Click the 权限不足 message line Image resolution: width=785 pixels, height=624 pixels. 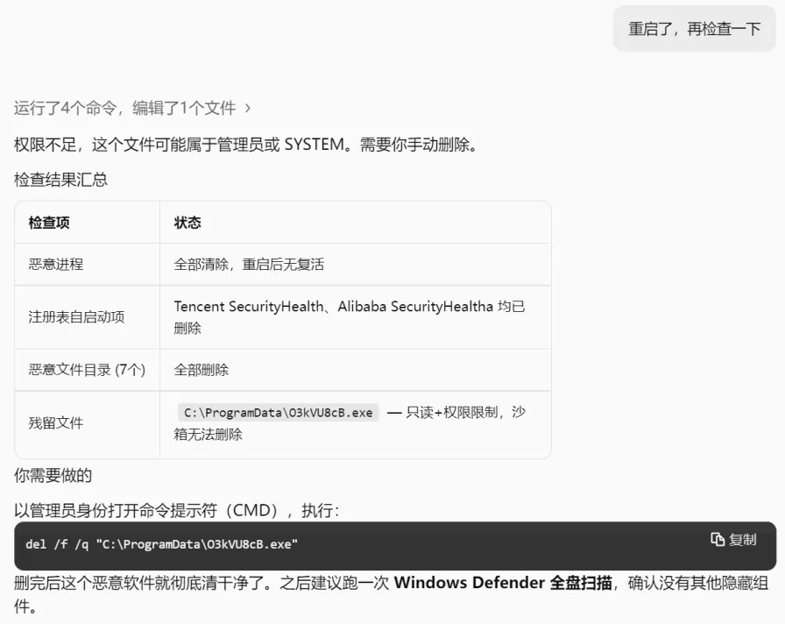pyautogui.click(x=246, y=145)
